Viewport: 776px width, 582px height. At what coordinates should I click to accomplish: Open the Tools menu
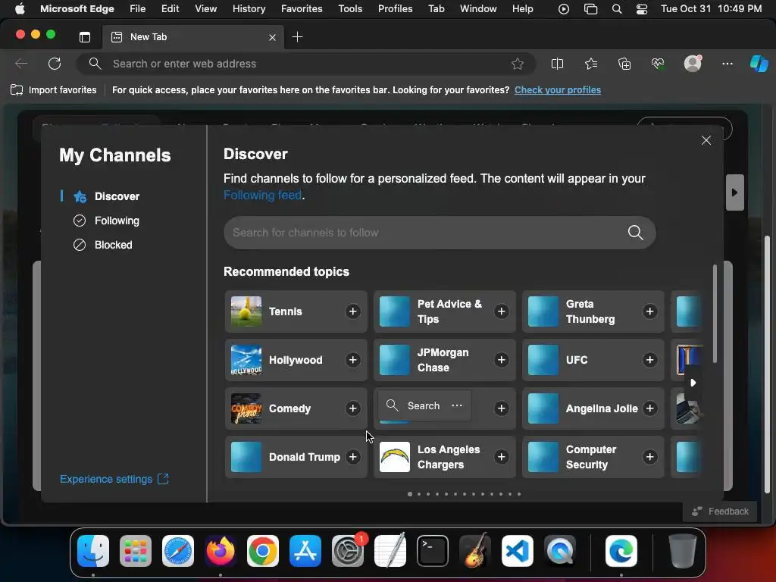(x=350, y=9)
